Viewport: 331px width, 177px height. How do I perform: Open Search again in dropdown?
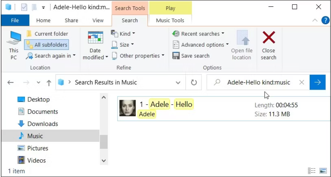tap(51, 56)
